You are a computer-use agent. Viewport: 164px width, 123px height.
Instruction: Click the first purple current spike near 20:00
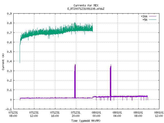(x=75, y=81)
